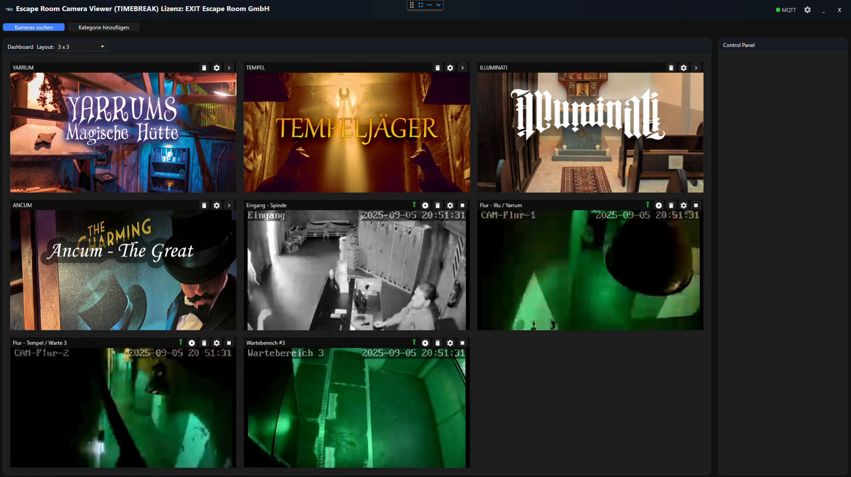Toggle light icon on Wartebereich #3 camera
The image size is (851, 477).
click(414, 342)
